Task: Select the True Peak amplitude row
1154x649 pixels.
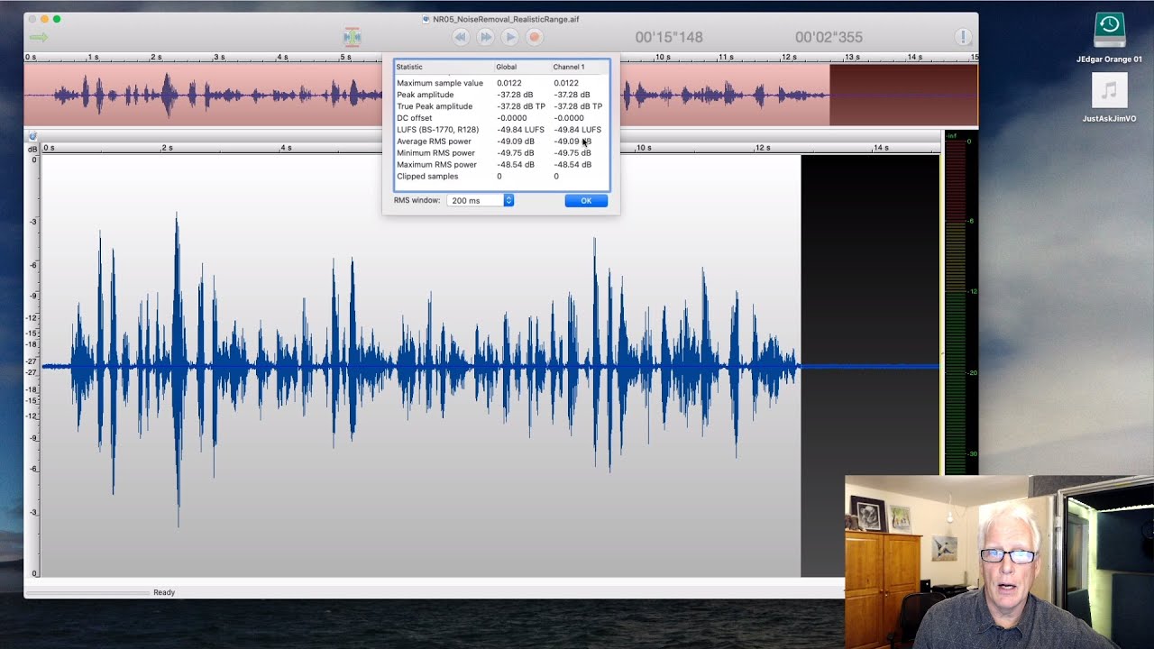Action: [x=501, y=106]
